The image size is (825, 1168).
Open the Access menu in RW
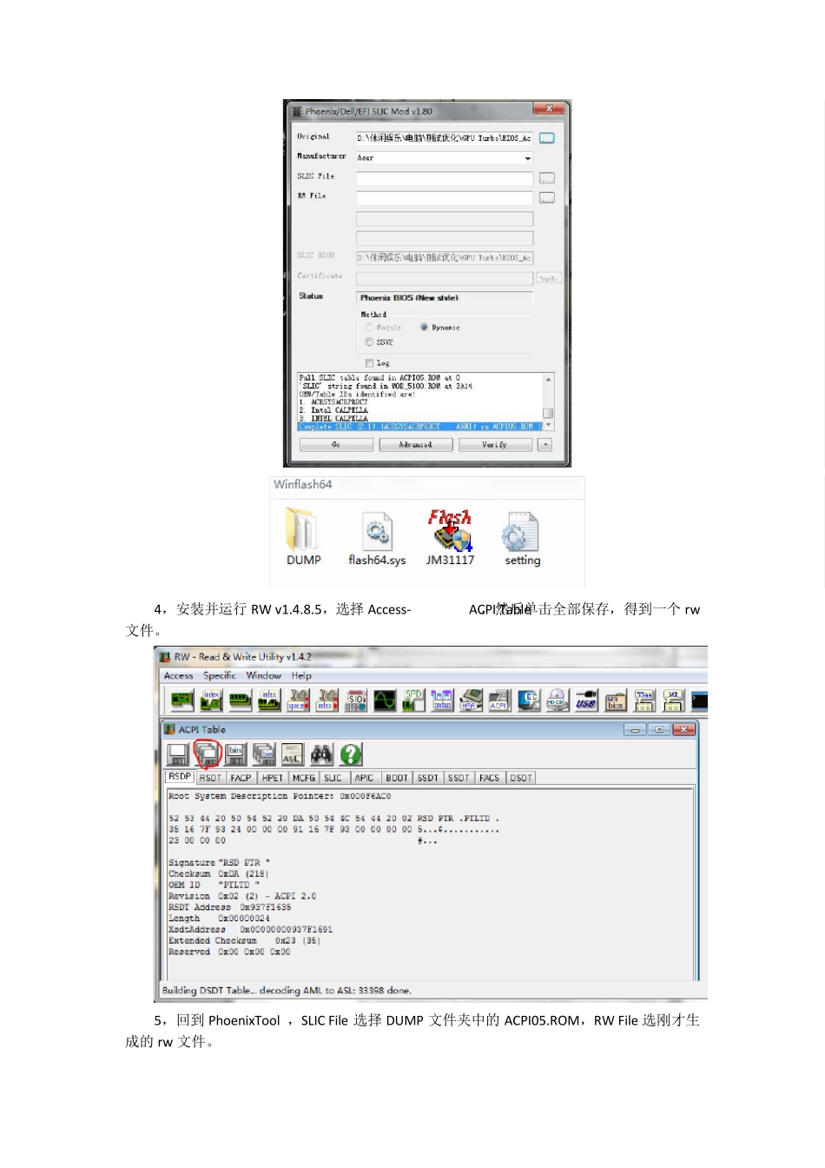(x=179, y=675)
